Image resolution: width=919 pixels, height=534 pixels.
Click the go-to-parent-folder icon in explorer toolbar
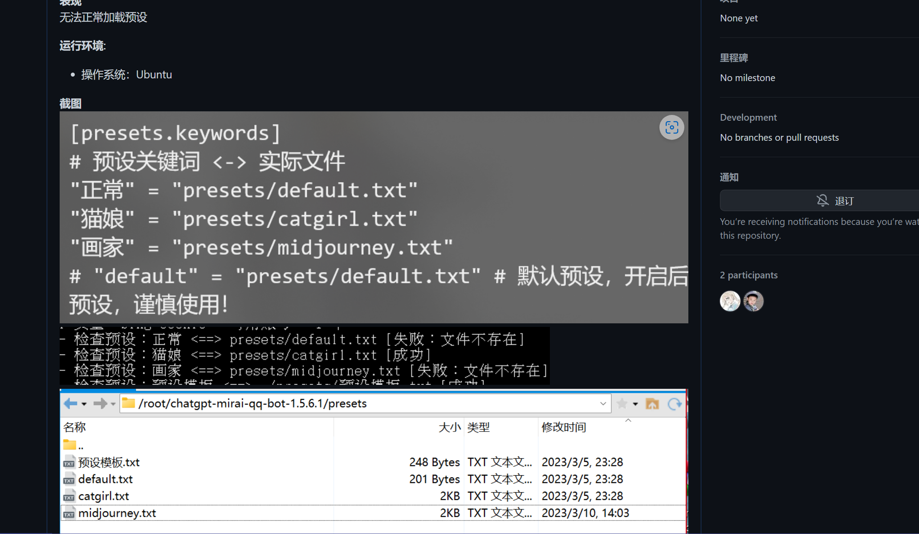click(652, 404)
